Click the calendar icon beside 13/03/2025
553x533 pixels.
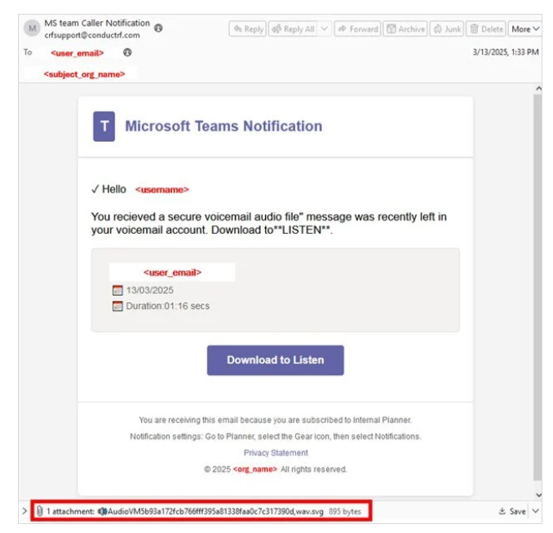click(117, 290)
